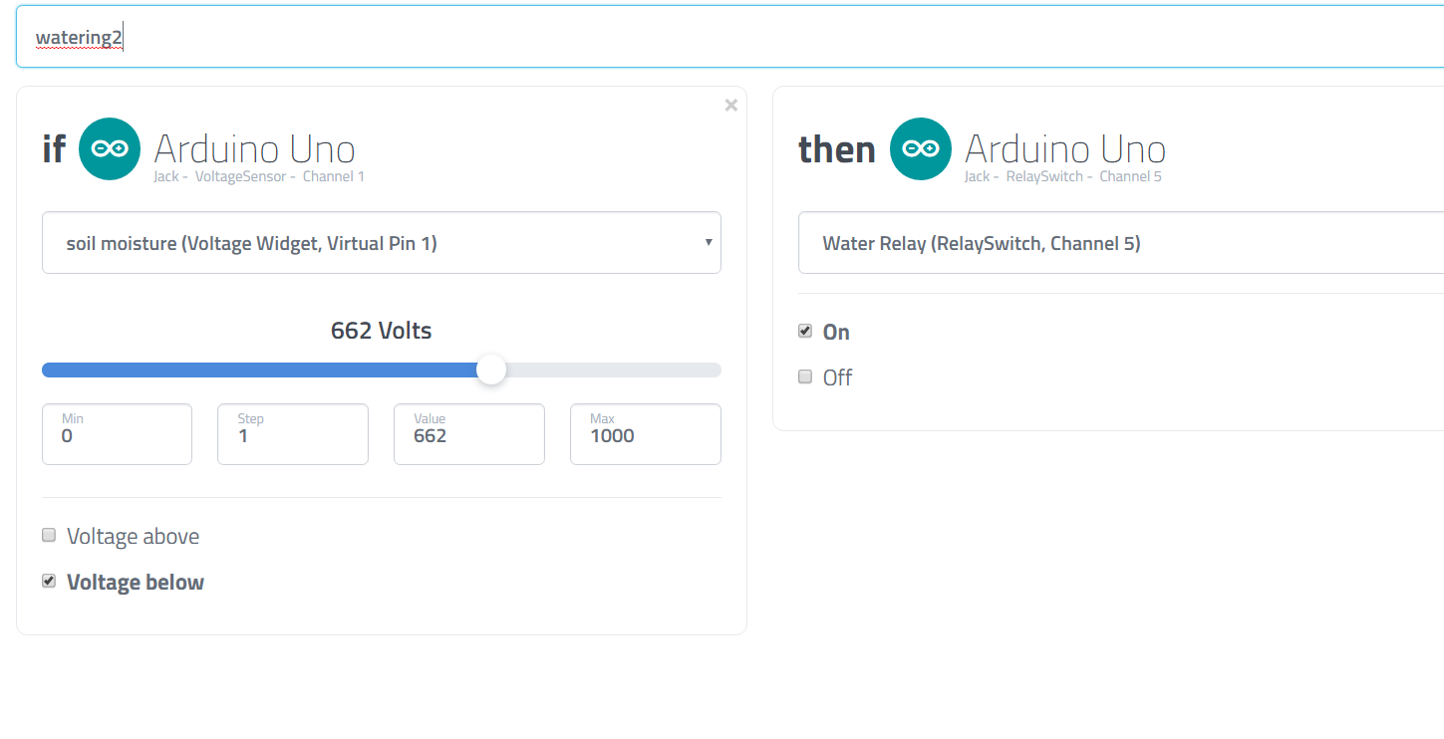
Task: Click the Arduino logo in the then card
Action: (x=921, y=149)
